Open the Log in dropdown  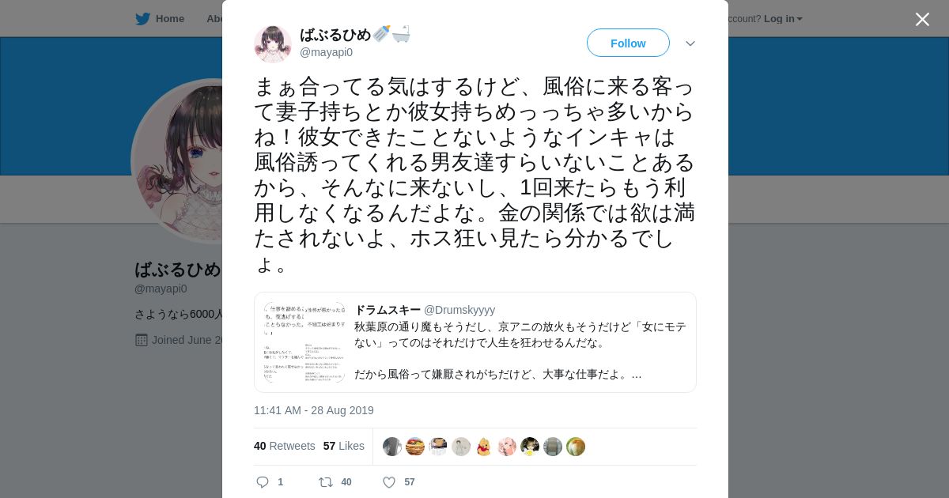coord(783,19)
